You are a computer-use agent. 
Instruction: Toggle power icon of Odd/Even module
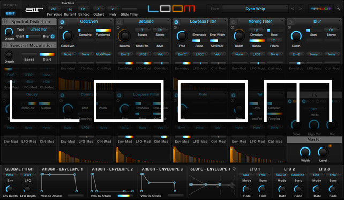click(x=62, y=22)
